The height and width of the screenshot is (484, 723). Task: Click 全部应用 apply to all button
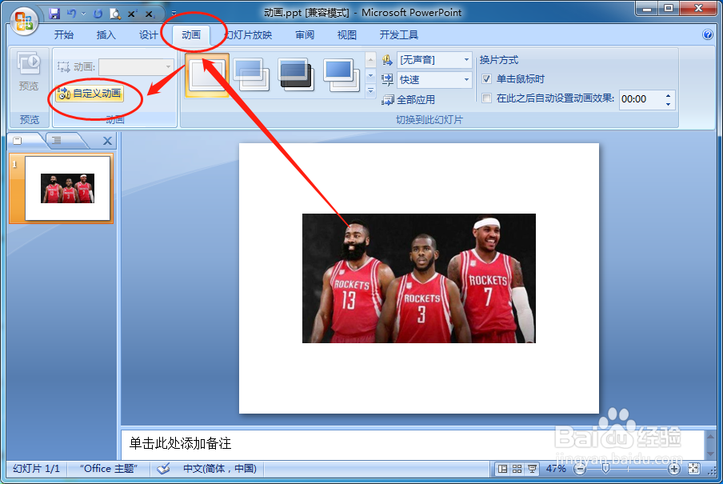409,100
